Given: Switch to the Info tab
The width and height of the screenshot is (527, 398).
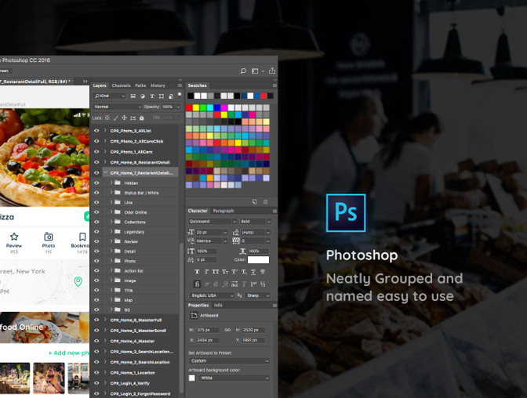Looking at the screenshot, I should click(218, 306).
